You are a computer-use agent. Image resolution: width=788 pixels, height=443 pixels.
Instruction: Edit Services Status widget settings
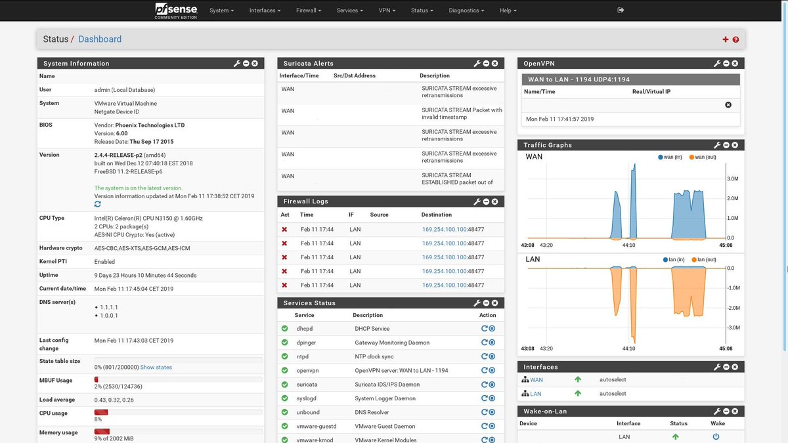coord(477,303)
